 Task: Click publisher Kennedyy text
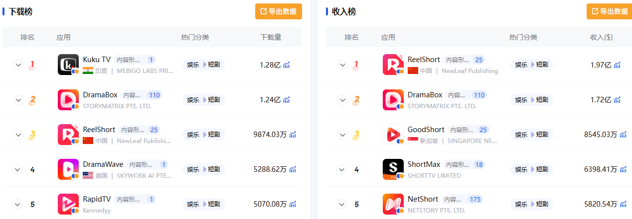97,211
